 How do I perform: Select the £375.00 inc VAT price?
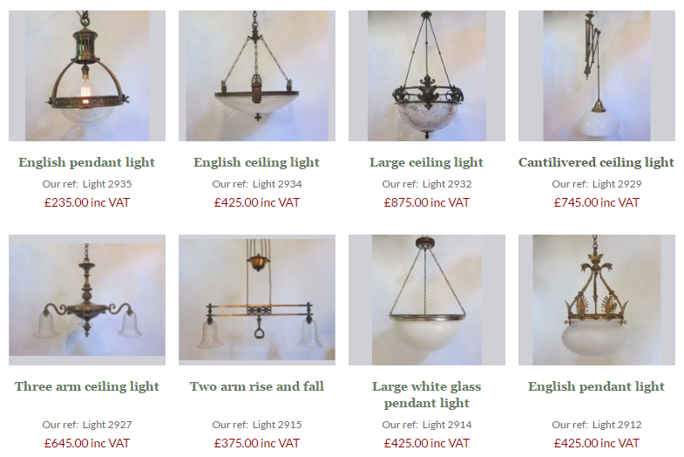(x=257, y=443)
